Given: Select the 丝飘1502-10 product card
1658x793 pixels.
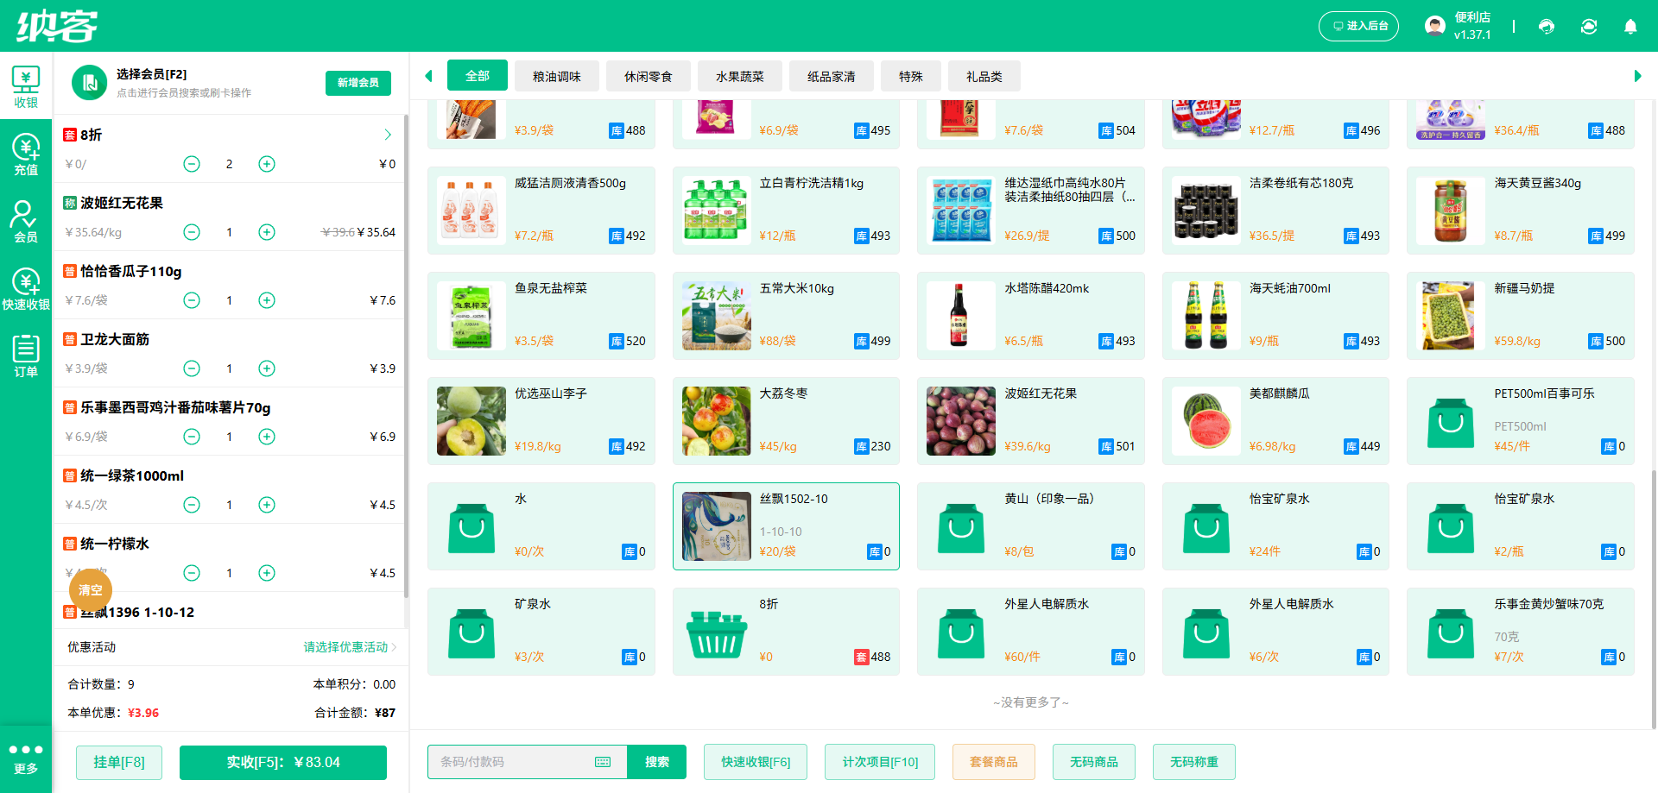Looking at the screenshot, I should click(x=786, y=526).
